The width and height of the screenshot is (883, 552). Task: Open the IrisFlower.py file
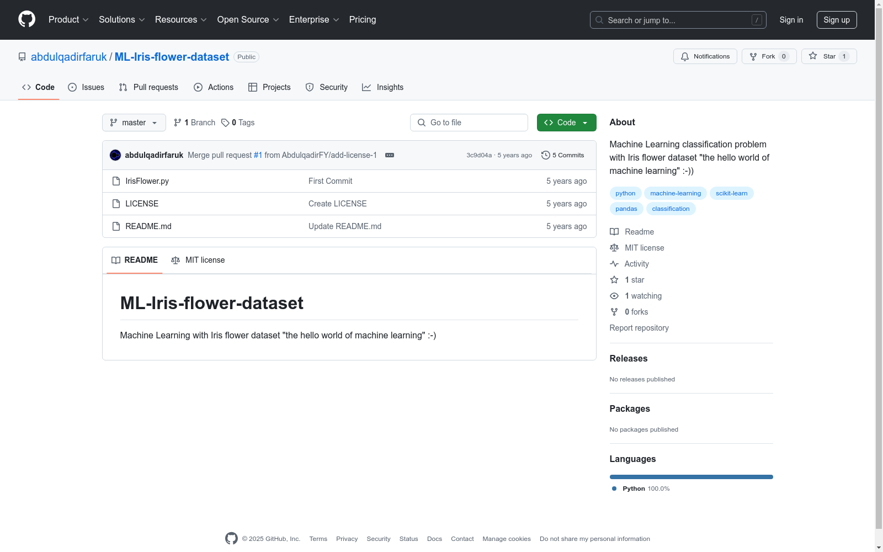pos(147,181)
